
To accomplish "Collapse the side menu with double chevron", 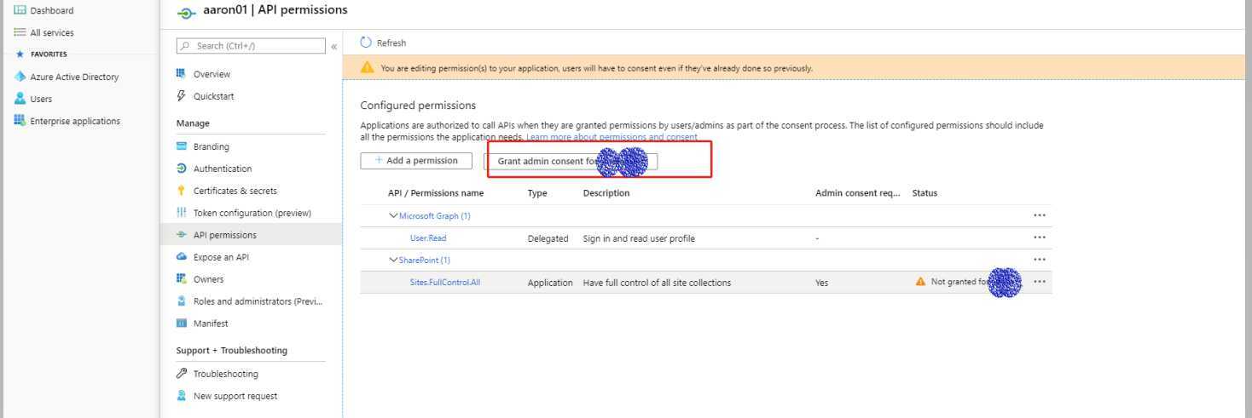I will tap(334, 46).
